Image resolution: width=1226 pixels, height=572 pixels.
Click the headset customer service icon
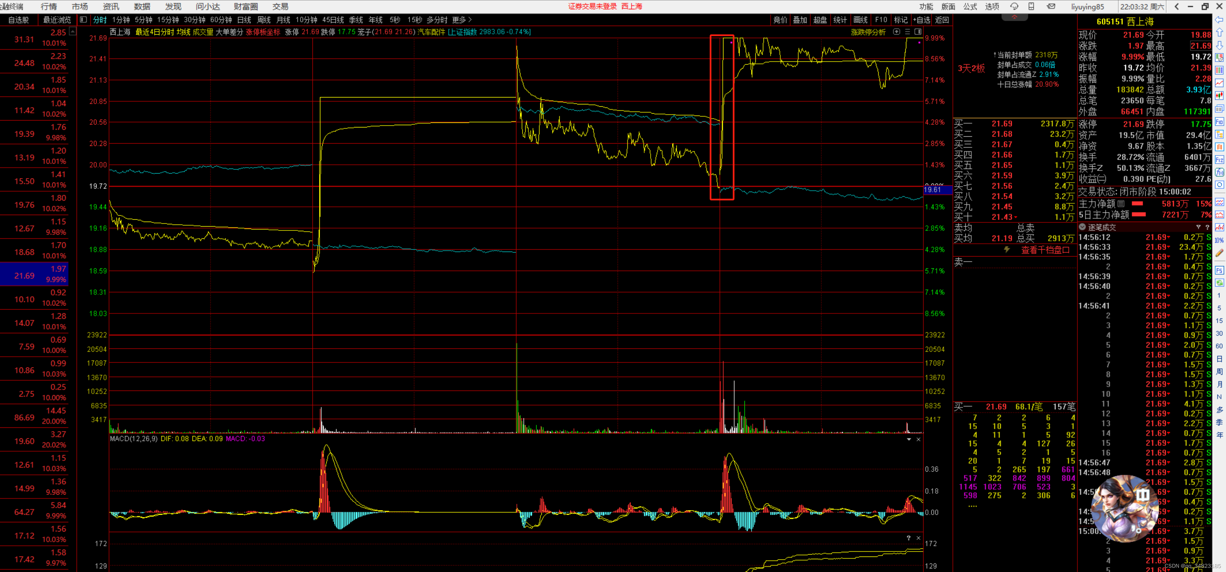point(1014,7)
